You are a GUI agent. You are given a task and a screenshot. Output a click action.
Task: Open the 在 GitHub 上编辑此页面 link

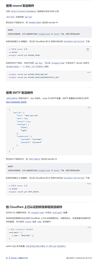pos(17,258)
